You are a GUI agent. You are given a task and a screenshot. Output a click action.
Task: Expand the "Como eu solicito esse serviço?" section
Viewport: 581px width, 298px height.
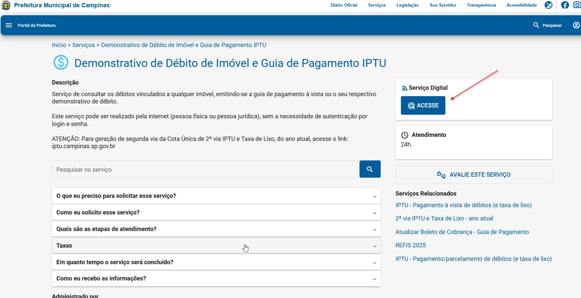[216, 213]
